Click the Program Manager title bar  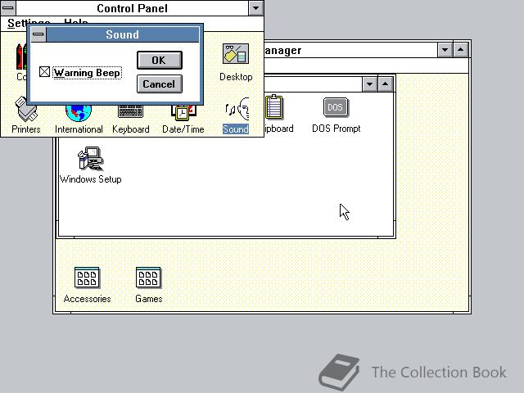(x=350, y=50)
